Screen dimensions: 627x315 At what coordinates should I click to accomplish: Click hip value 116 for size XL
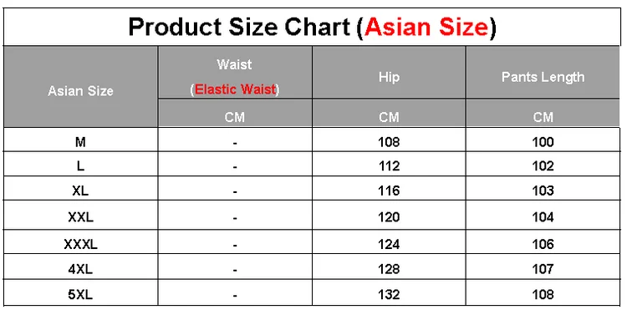389,191
